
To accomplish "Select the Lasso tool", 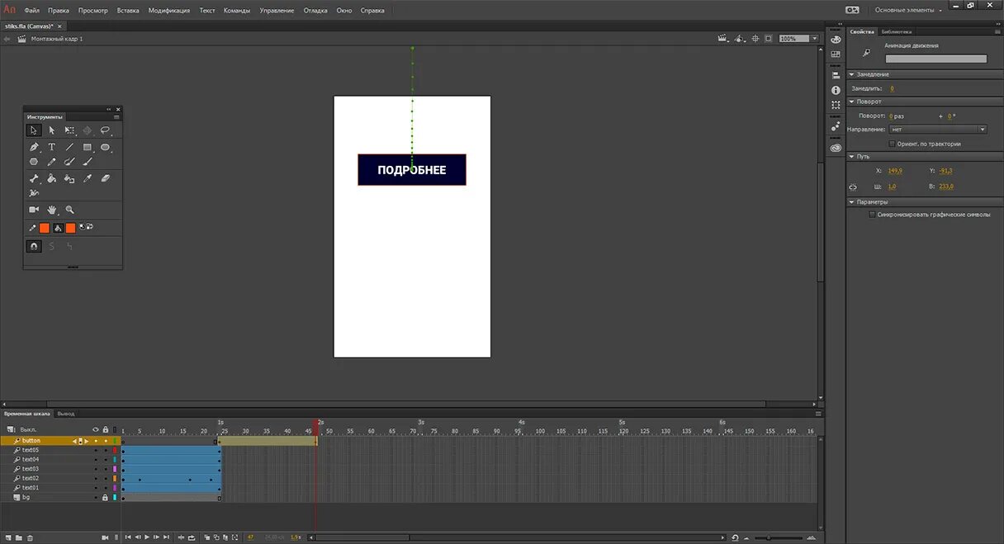I will (x=106, y=130).
